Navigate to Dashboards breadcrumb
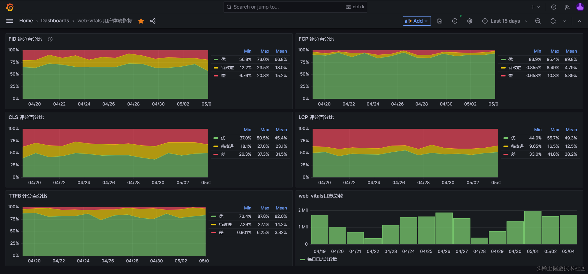This screenshot has height=274, width=588. pyautogui.click(x=55, y=21)
